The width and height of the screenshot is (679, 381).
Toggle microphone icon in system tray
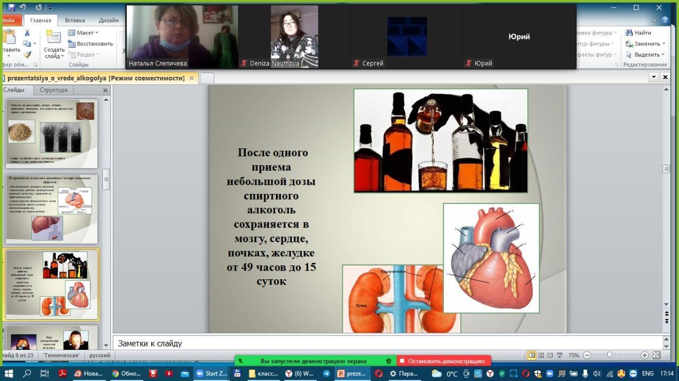click(x=585, y=374)
